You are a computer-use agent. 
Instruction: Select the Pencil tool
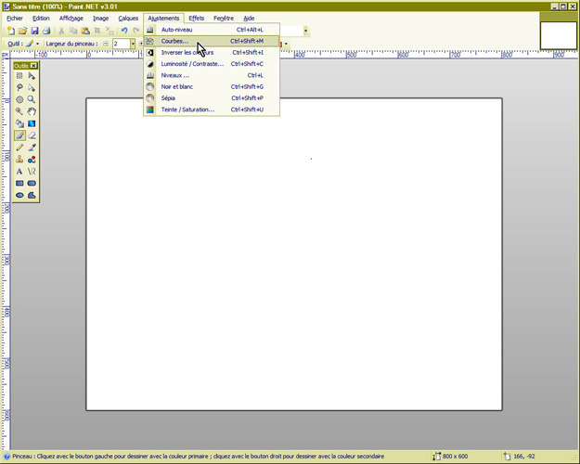pos(19,147)
